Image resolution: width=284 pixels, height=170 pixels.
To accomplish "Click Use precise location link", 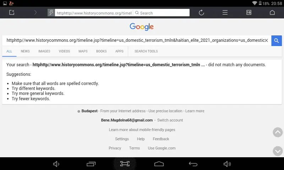I will [165, 111].
